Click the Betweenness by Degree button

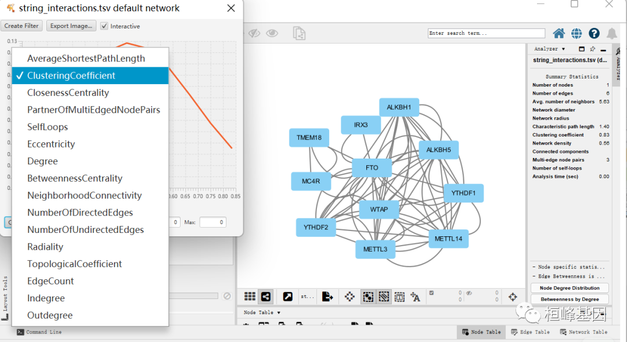570,299
